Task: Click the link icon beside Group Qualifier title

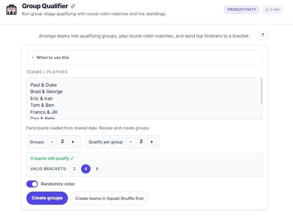Action: point(73,6)
